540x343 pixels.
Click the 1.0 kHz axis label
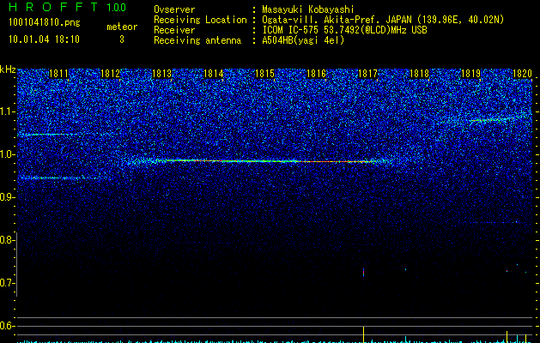click(x=8, y=154)
